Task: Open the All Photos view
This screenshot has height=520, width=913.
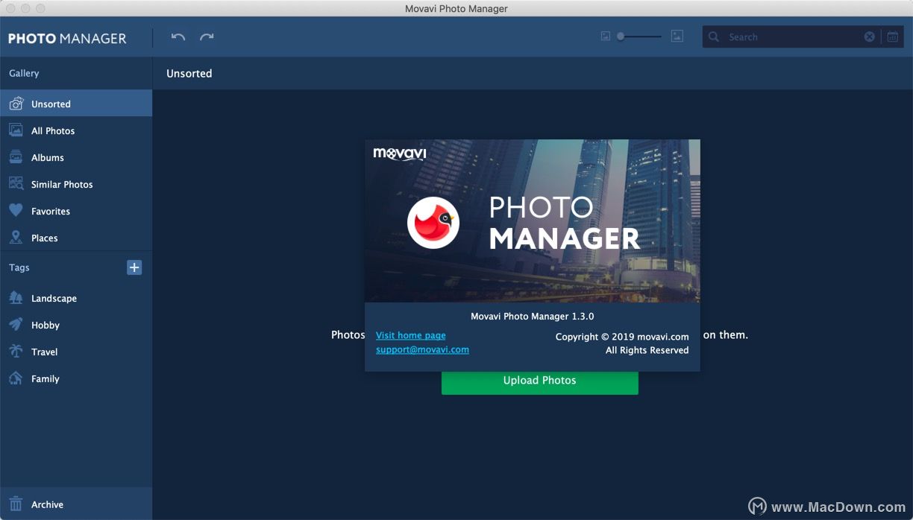Action: 76,130
